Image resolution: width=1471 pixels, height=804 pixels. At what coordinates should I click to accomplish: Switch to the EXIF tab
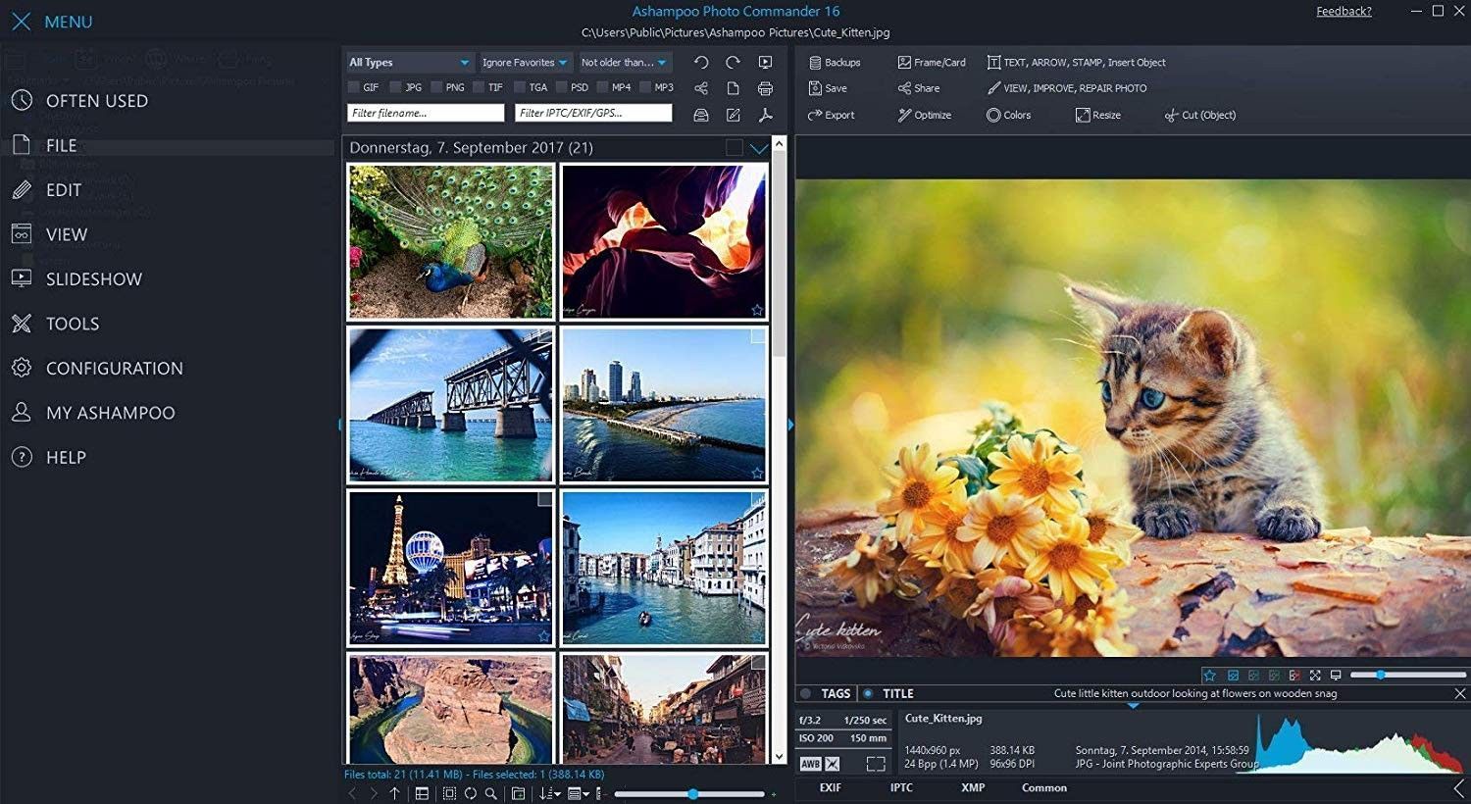pyautogui.click(x=830, y=787)
